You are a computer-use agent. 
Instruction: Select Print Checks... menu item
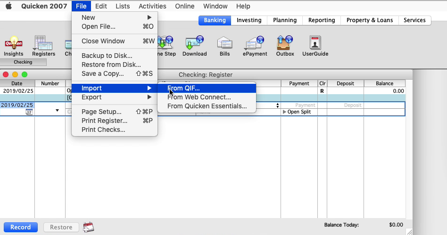pos(114,130)
